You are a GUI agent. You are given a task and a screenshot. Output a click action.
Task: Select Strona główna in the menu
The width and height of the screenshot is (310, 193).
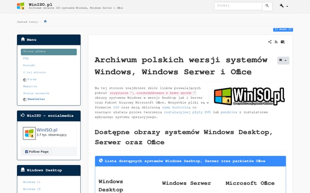[x=49, y=52]
